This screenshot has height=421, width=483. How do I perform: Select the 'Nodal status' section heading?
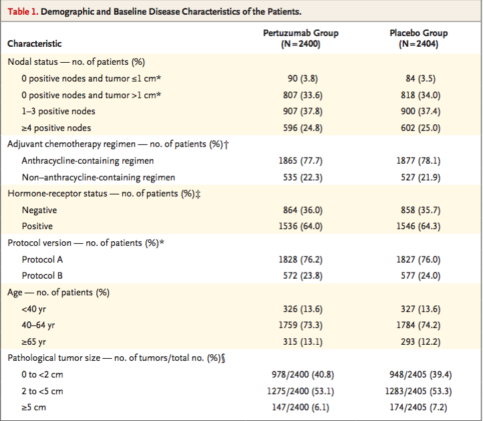(33, 62)
